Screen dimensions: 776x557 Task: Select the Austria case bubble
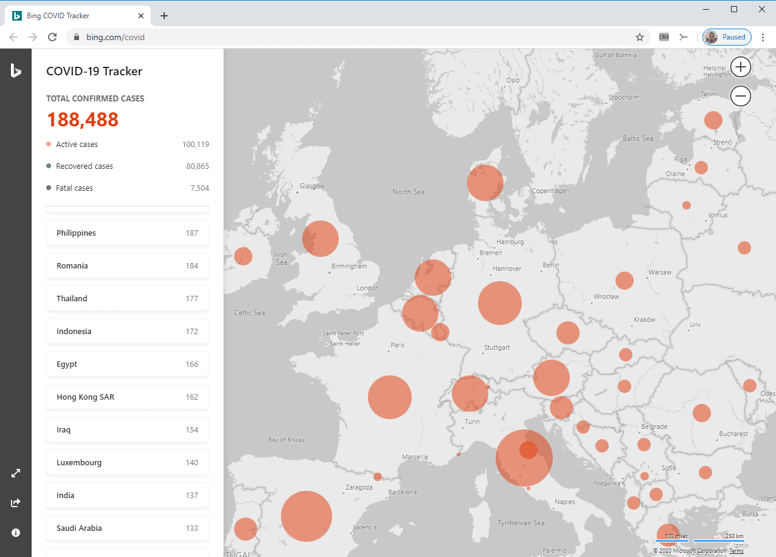coord(552,378)
